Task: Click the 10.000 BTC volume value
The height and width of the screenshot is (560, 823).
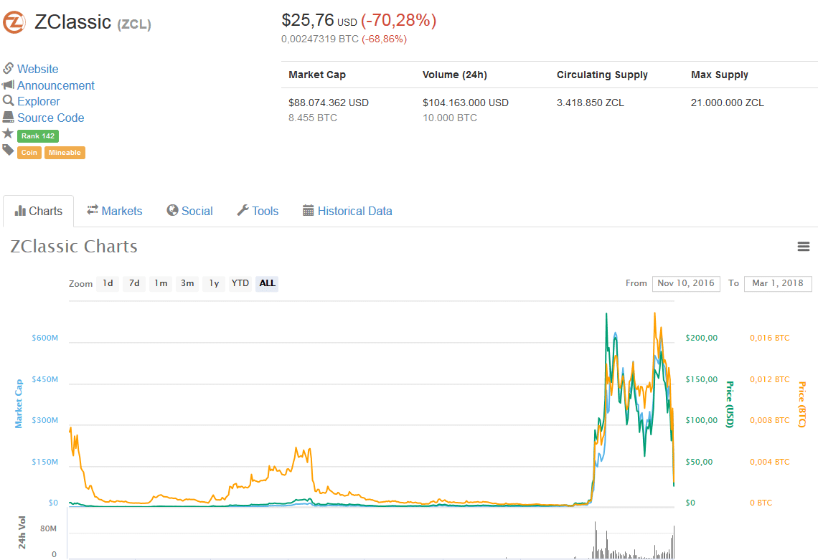Action: point(450,118)
